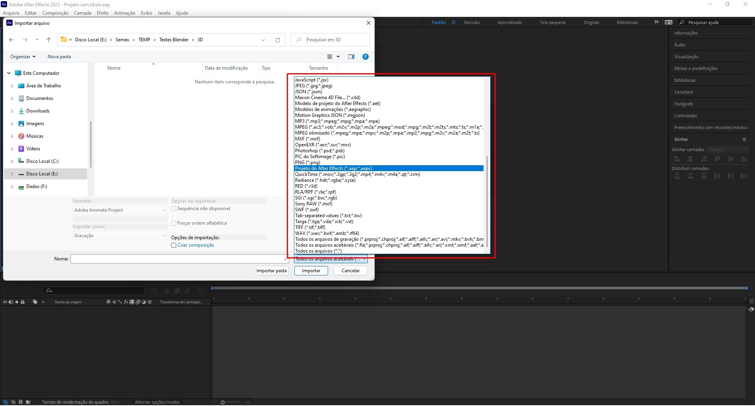Viewport: 755px width, 406px height.
Task: Click the lock column icon in timeline
Action: [23, 302]
